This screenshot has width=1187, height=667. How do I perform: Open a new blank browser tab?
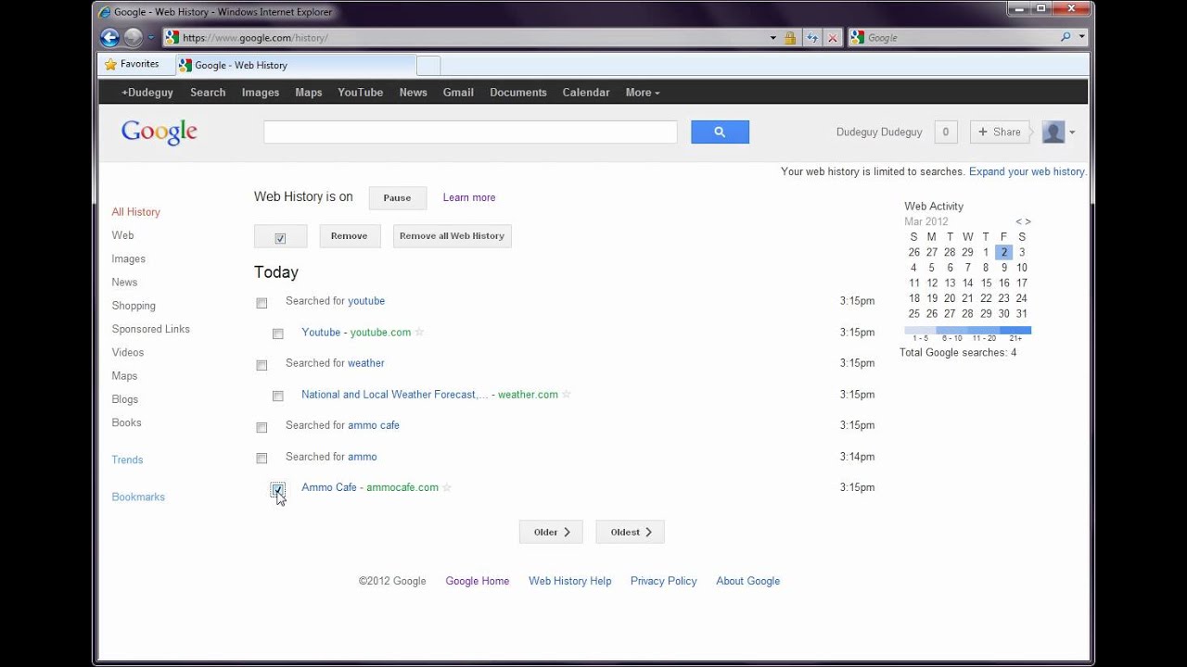point(428,65)
